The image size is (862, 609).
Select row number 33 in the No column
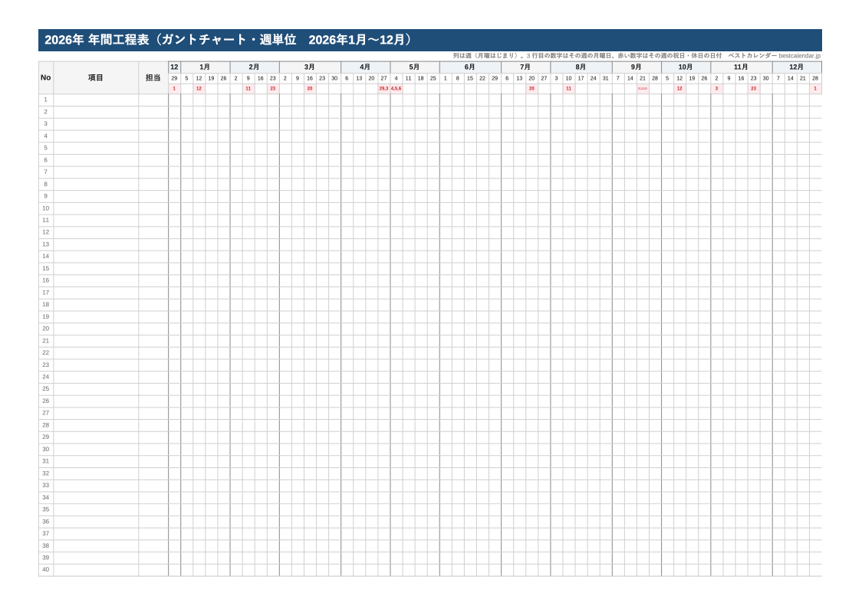(45, 486)
